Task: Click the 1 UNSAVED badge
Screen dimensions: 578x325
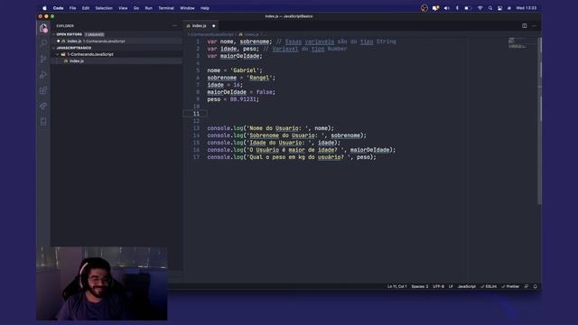Action: pos(94,34)
